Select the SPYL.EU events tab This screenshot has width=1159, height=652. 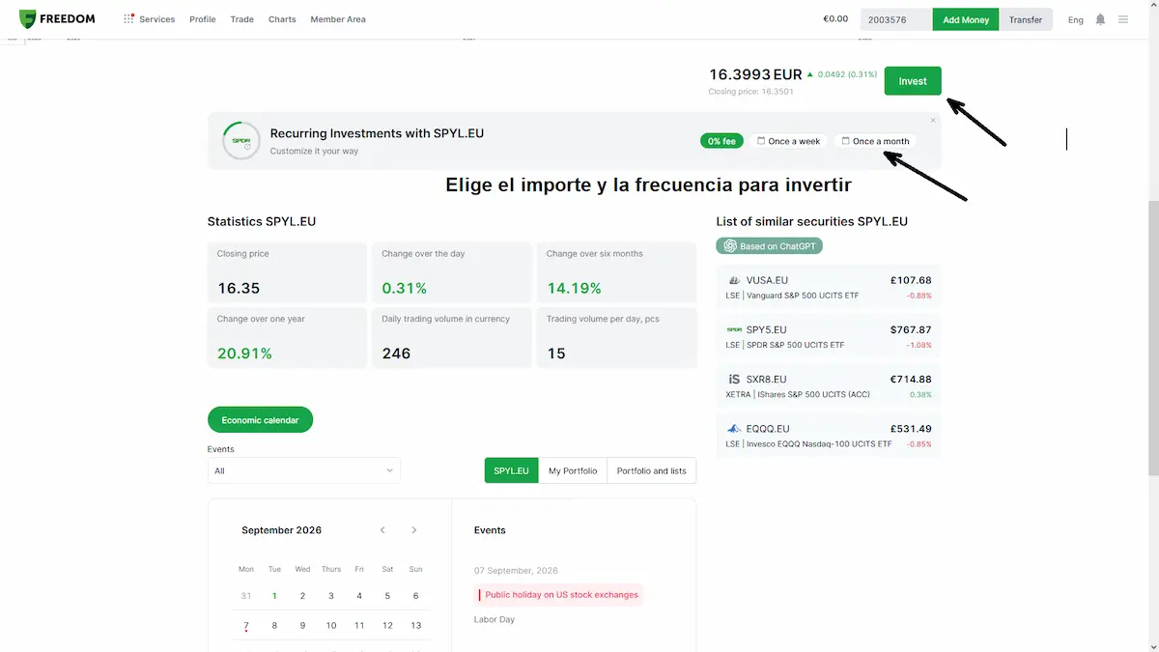[511, 470]
